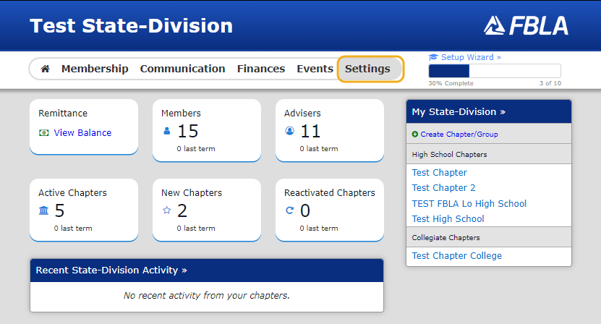Expand My State-Division panel header

[459, 112]
